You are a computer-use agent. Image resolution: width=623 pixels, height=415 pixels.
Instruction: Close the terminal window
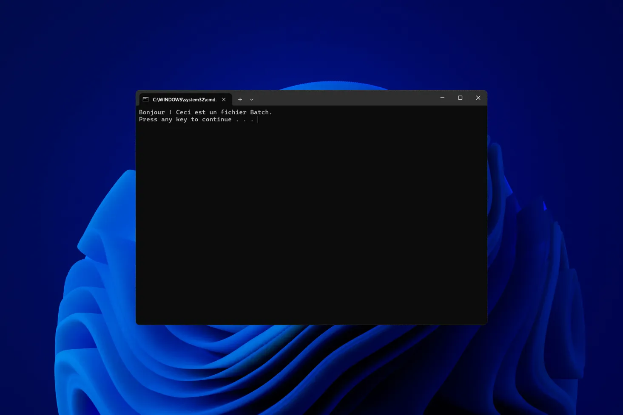(x=478, y=98)
